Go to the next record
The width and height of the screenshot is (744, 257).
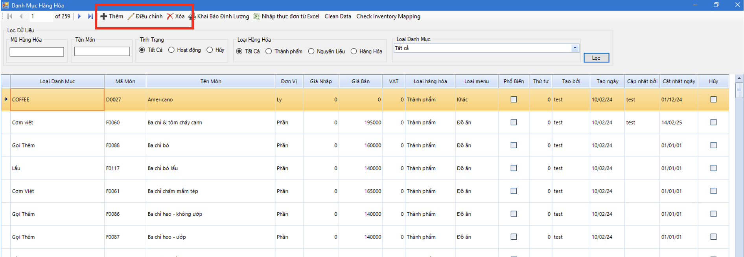coord(79,16)
